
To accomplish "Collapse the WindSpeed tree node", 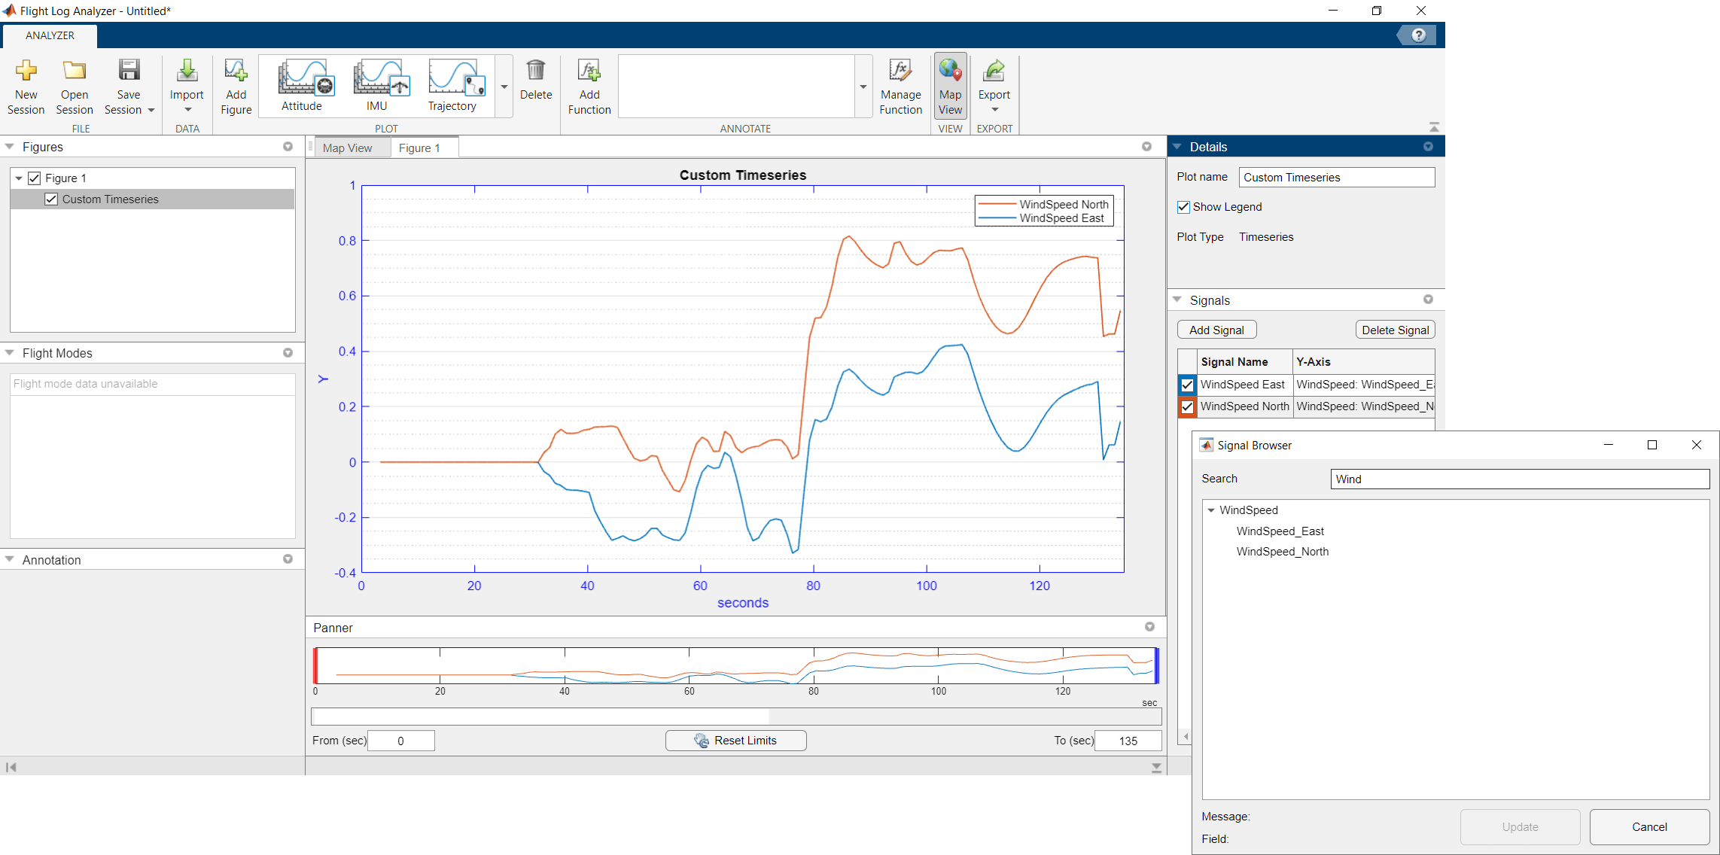I will point(1211,510).
